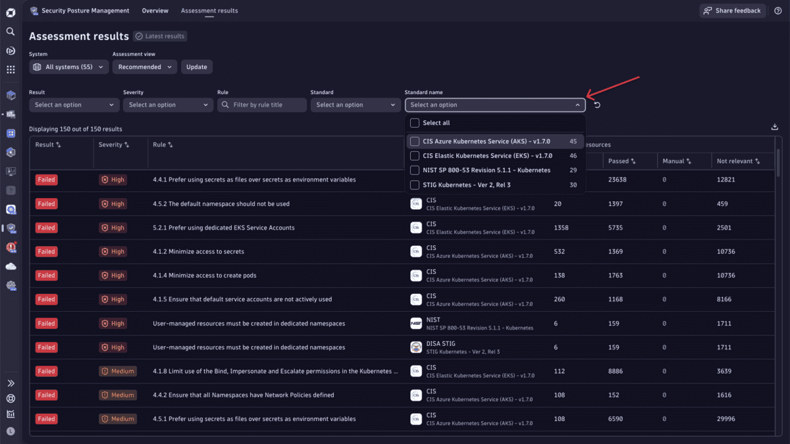Click the Share feedback button

(732, 11)
